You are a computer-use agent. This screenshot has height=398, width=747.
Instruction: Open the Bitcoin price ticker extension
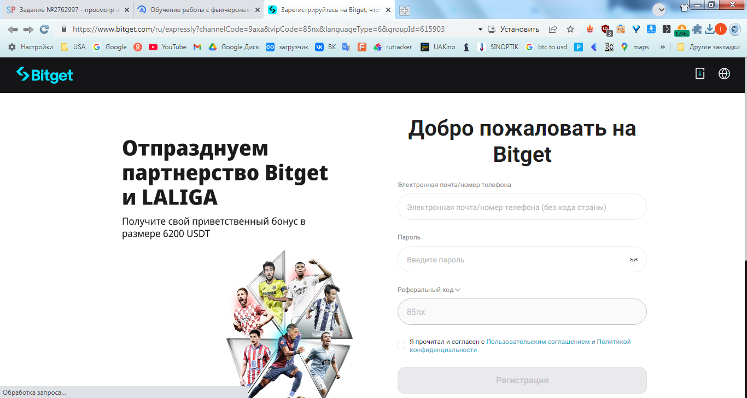682,31
